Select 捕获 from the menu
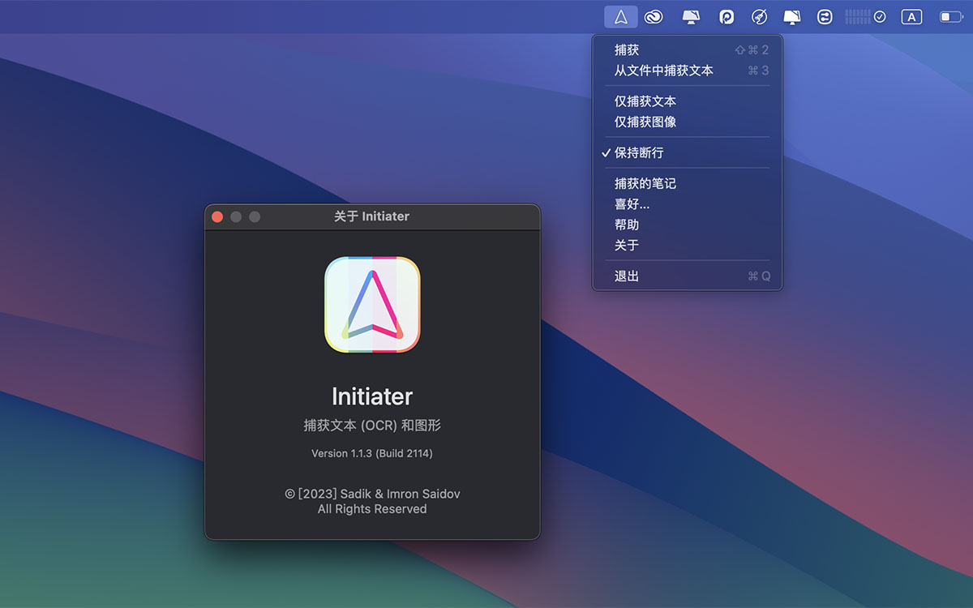Image resolution: width=973 pixels, height=608 pixels. pos(688,50)
